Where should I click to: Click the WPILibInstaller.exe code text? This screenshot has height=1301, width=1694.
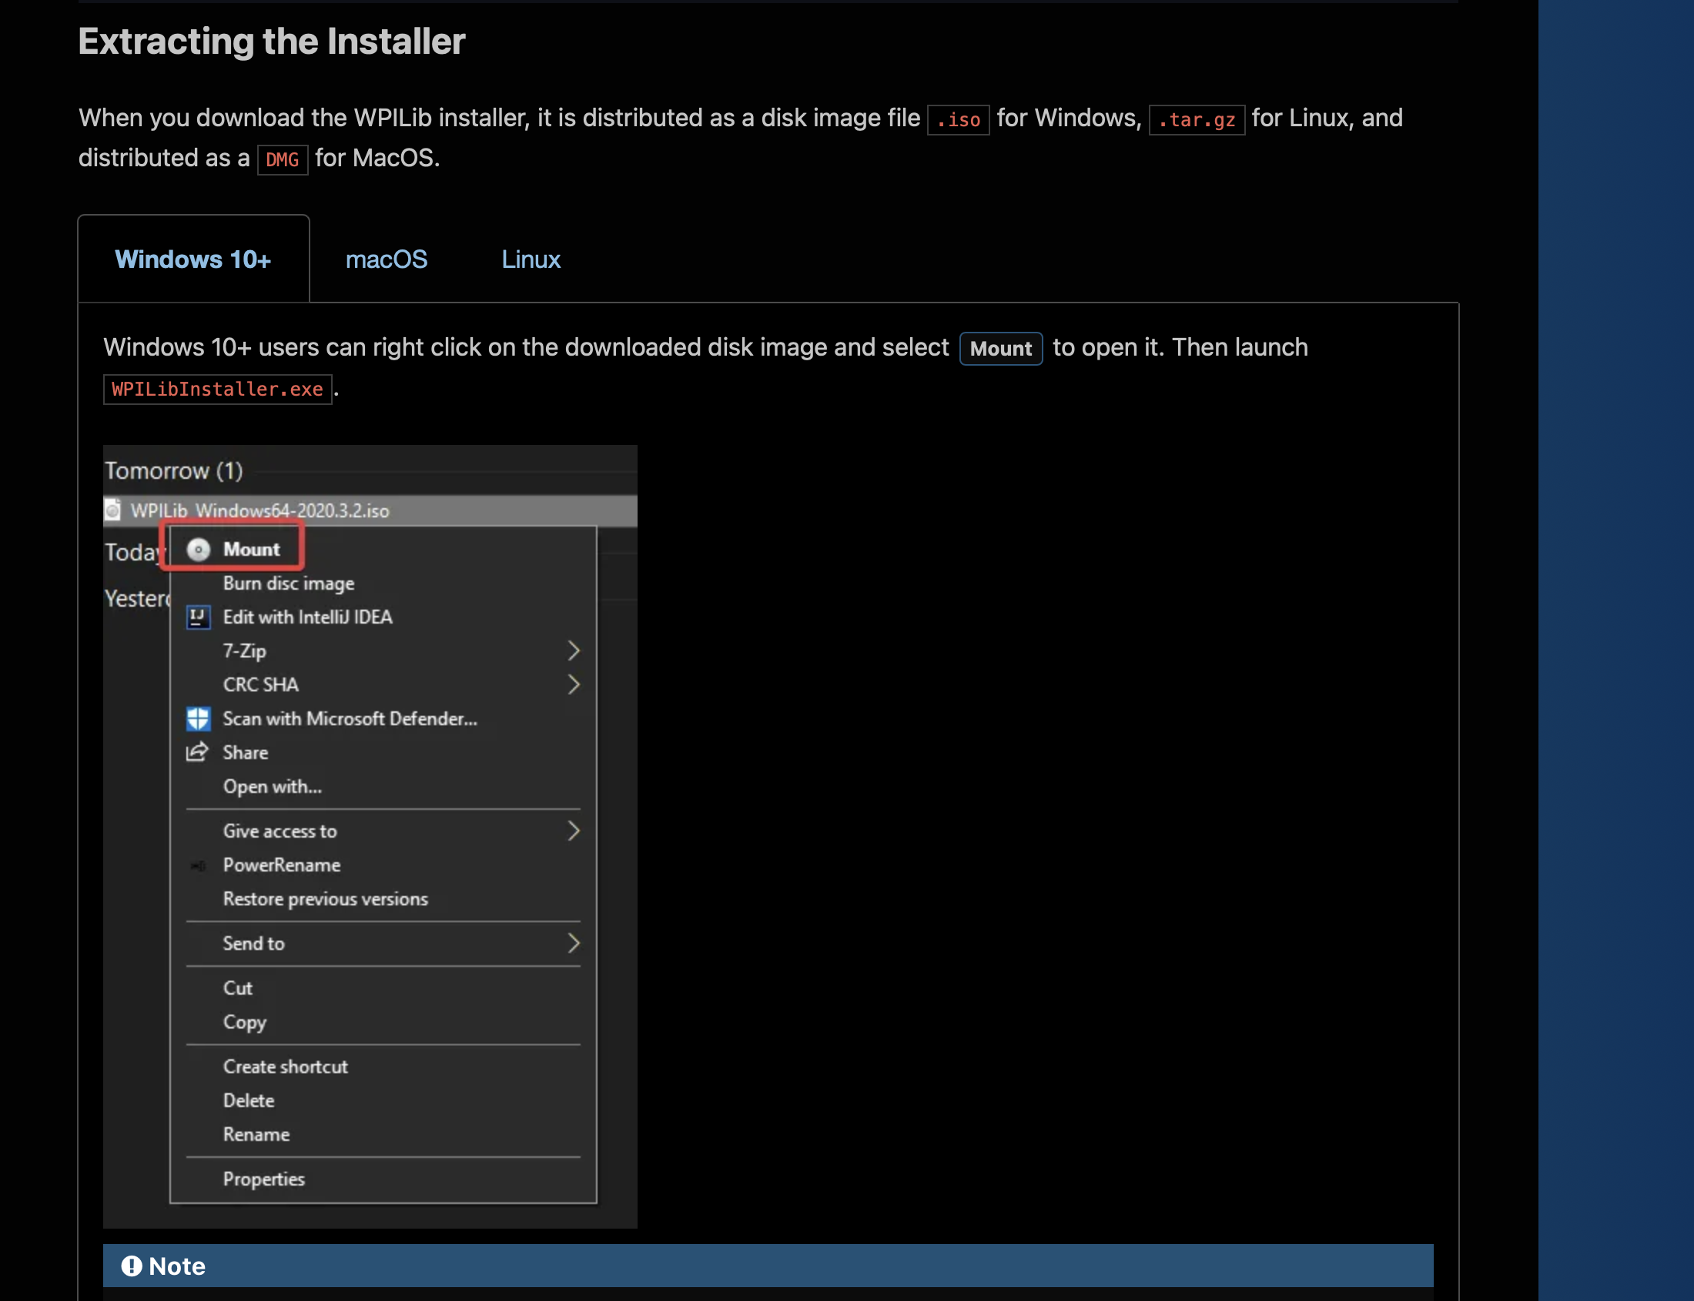[x=218, y=389]
